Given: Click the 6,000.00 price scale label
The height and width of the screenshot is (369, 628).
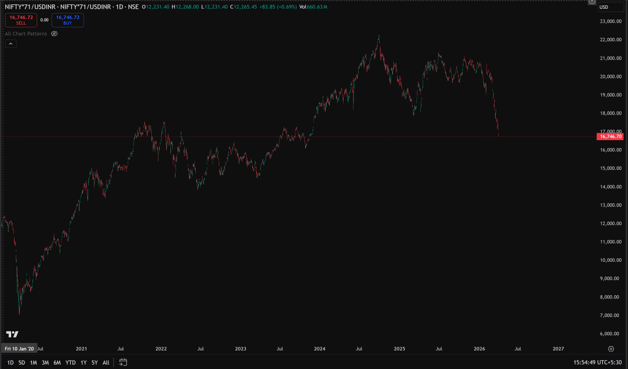Looking at the screenshot, I should tap(610, 334).
